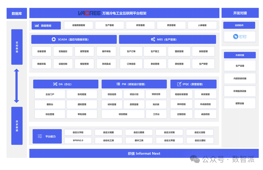Click the WeChat icon in the watermark
The height and width of the screenshot is (170, 263).
195,159
